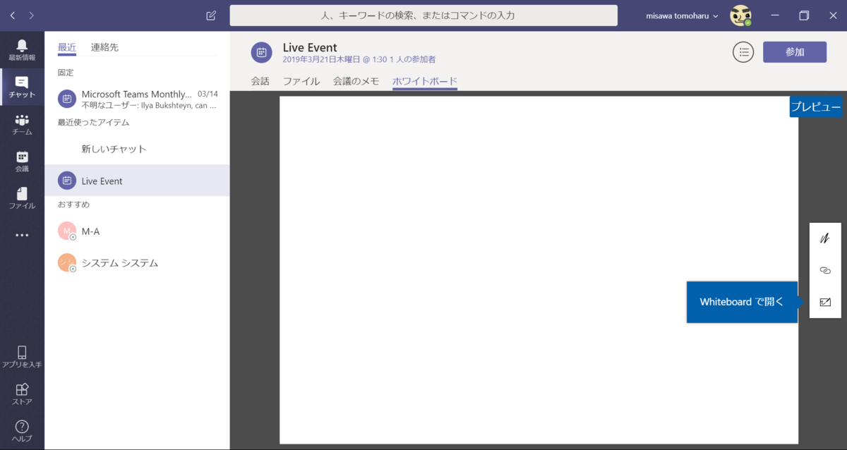Click Get app (アプリを入手) icon
The width and height of the screenshot is (847, 450).
22,357
